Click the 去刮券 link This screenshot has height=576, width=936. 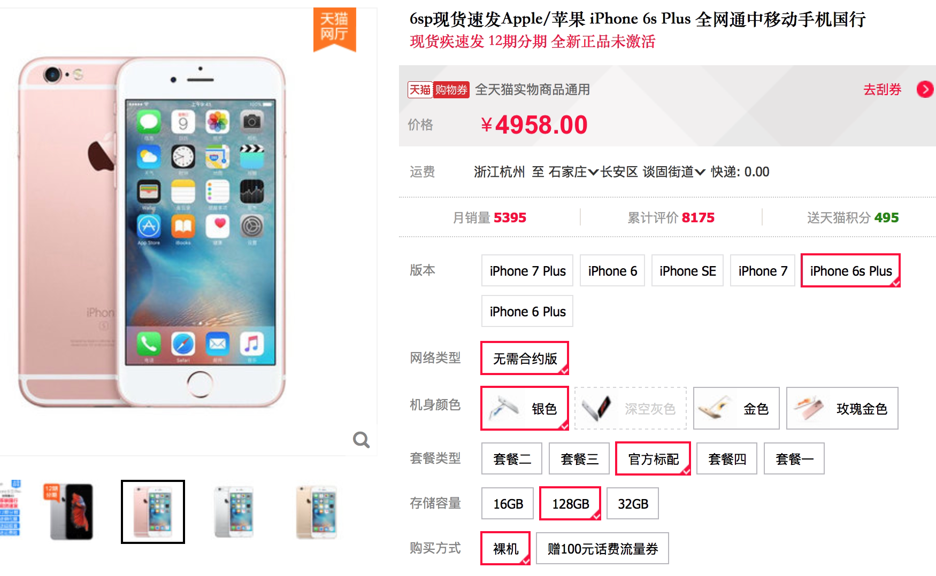883,89
